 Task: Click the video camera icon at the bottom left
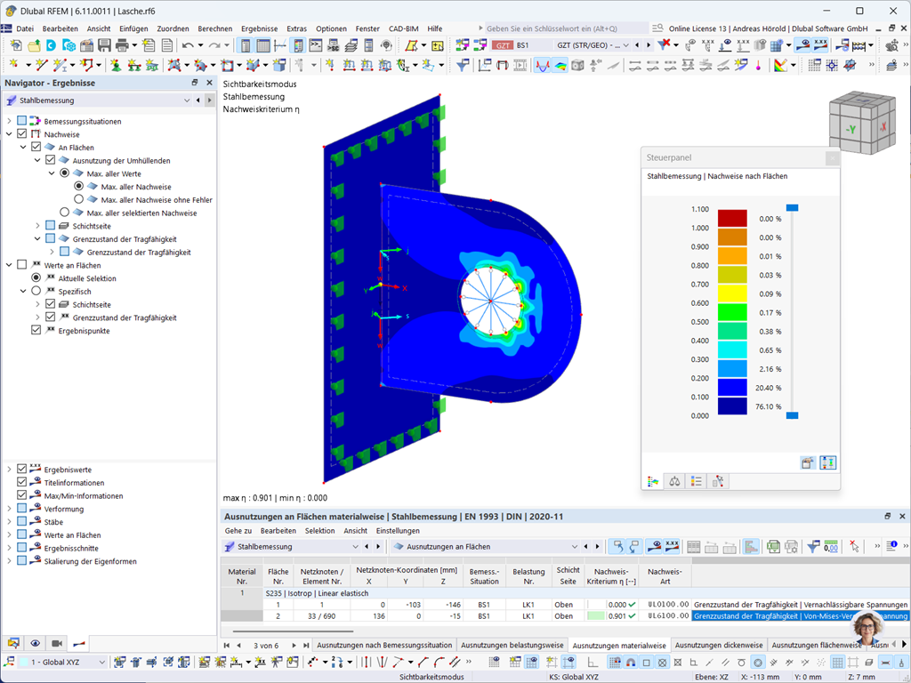(x=57, y=643)
